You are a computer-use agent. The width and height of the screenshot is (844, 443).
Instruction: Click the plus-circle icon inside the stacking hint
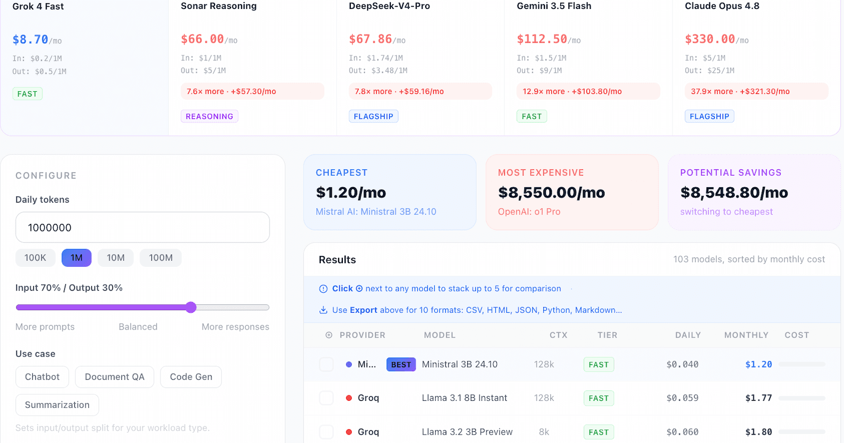[359, 288]
